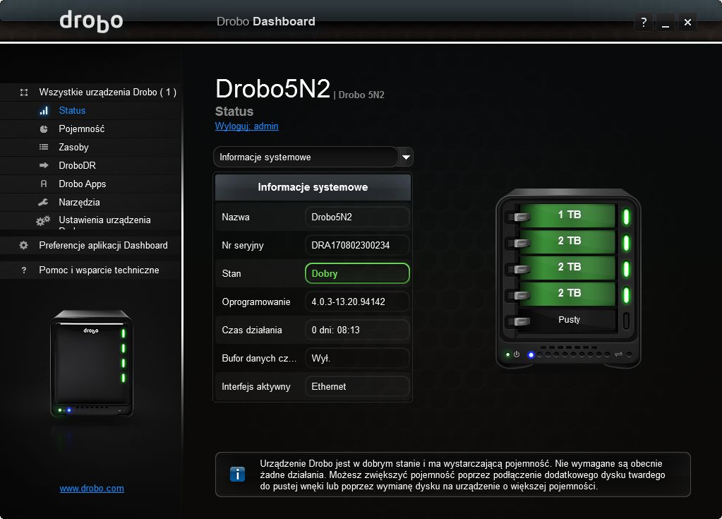Screen dimensions: 722x519
Task: Click the data transfer arrows on device
Action: [618, 354]
